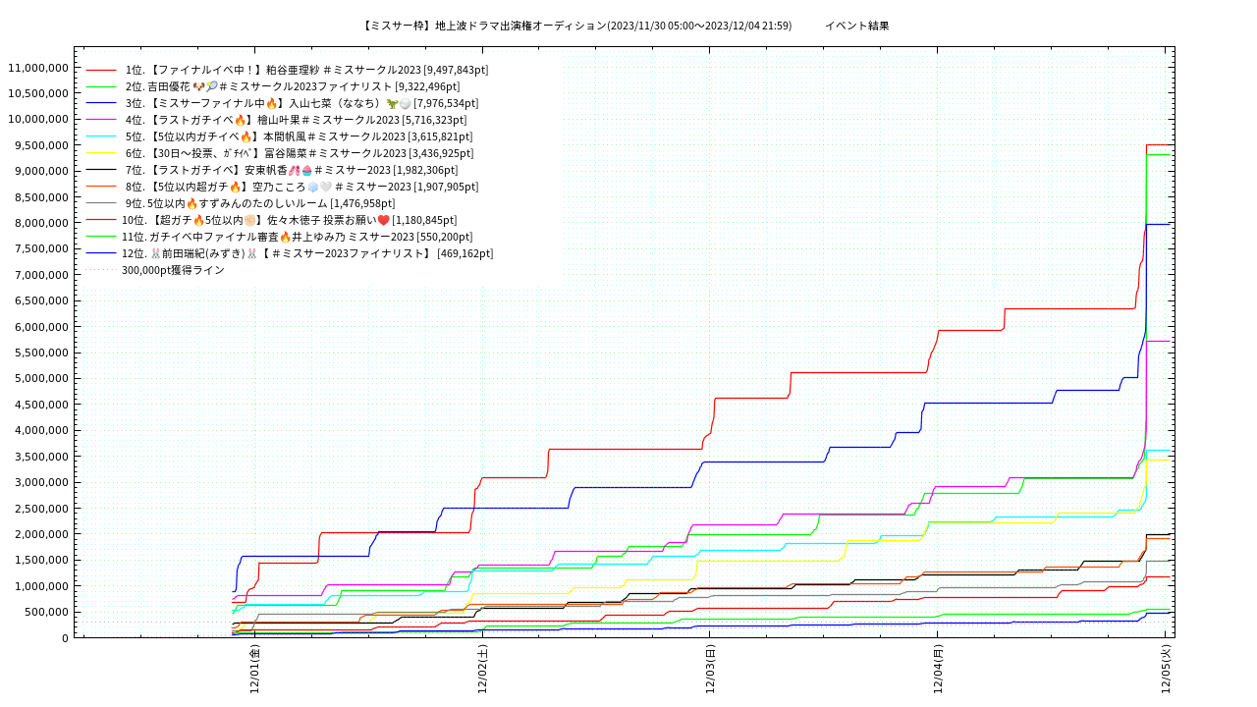
Task: Click the 7,500,000 y-axis label
Action: pyautogui.click(x=40, y=248)
